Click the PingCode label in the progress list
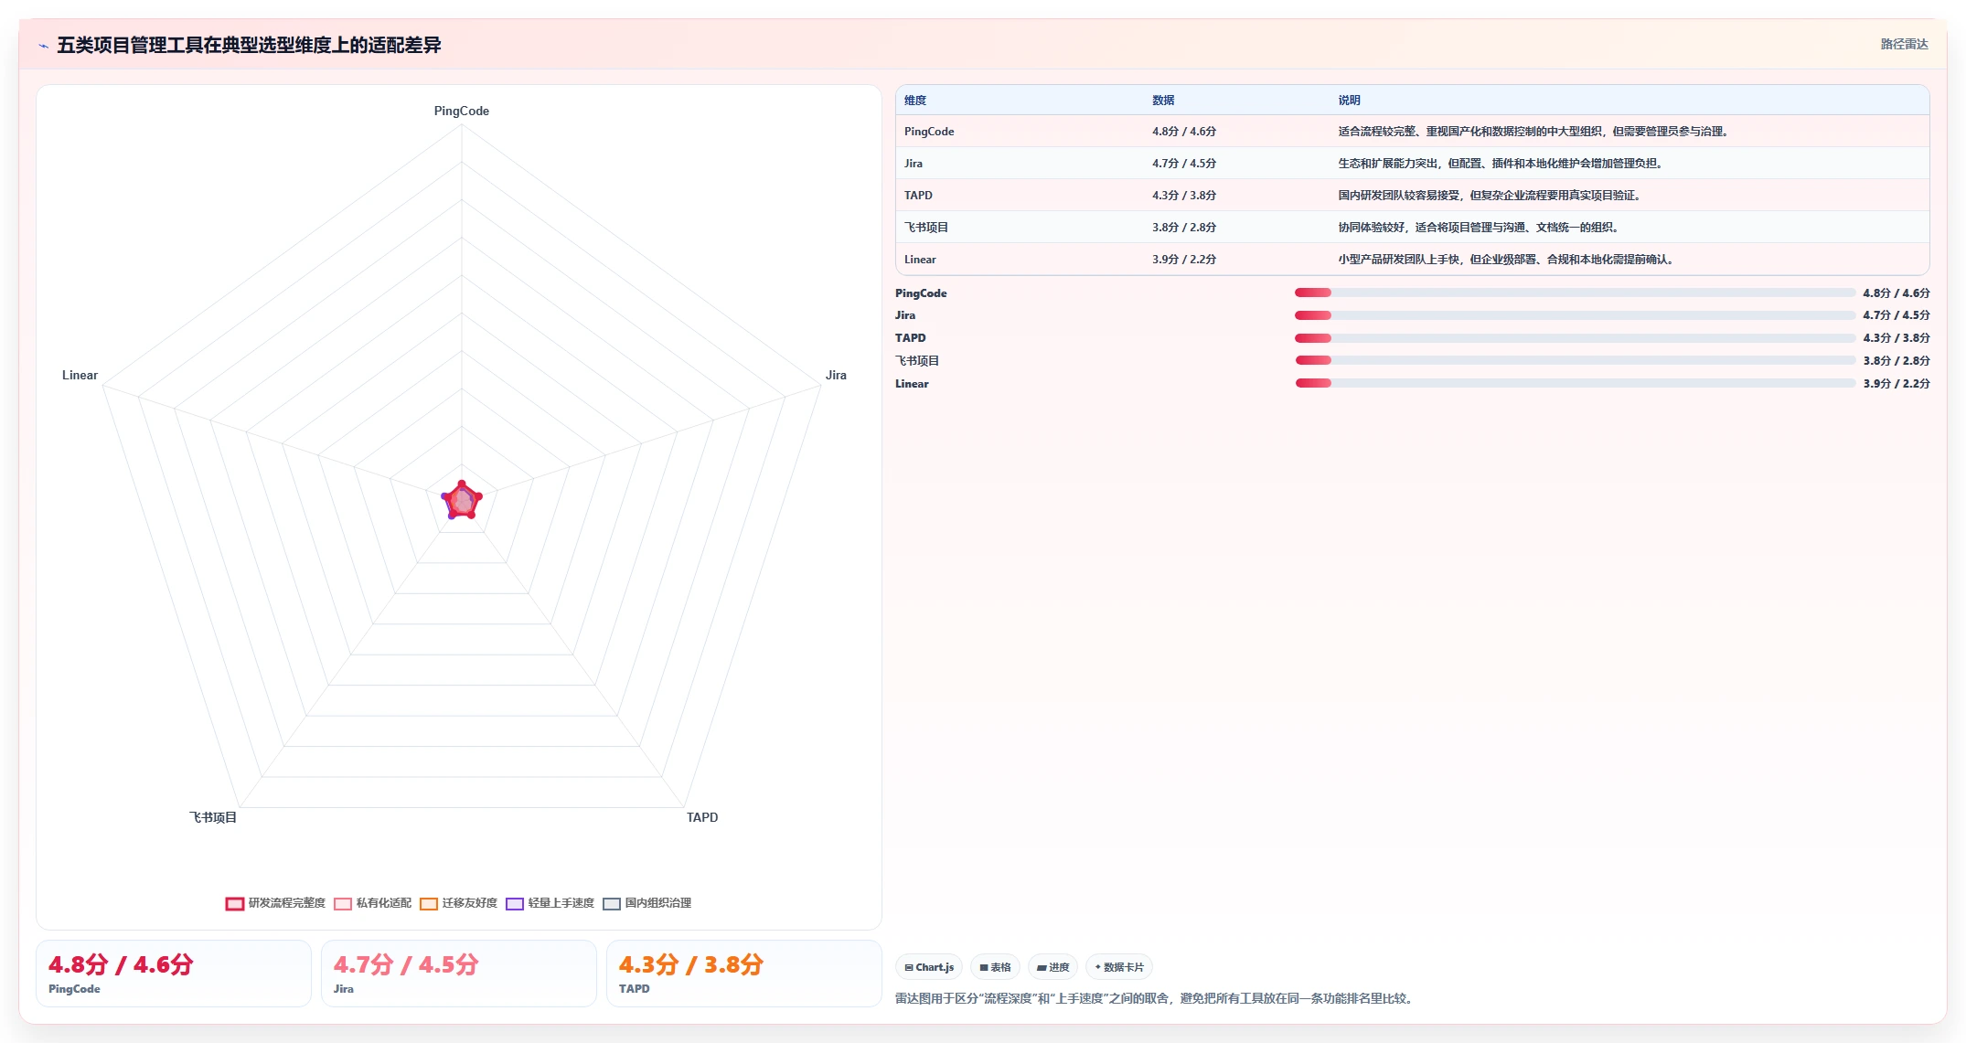The image size is (1966, 1043). [x=921, y=293]
